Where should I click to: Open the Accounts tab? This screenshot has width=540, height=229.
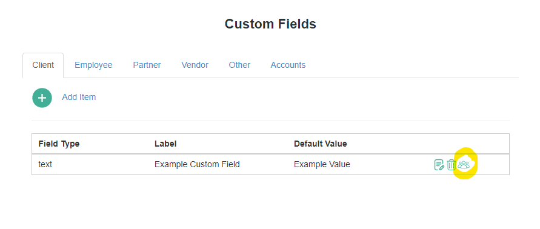pyautogui.click(x=288, y=65)
